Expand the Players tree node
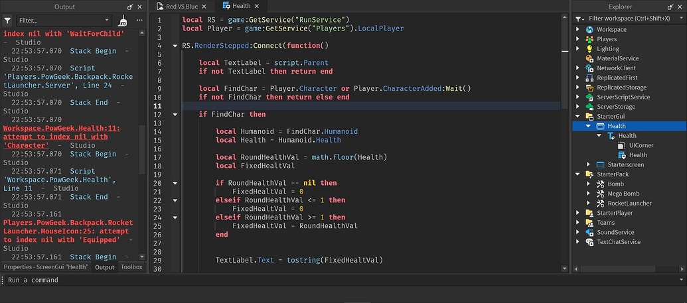 point(577,39)
